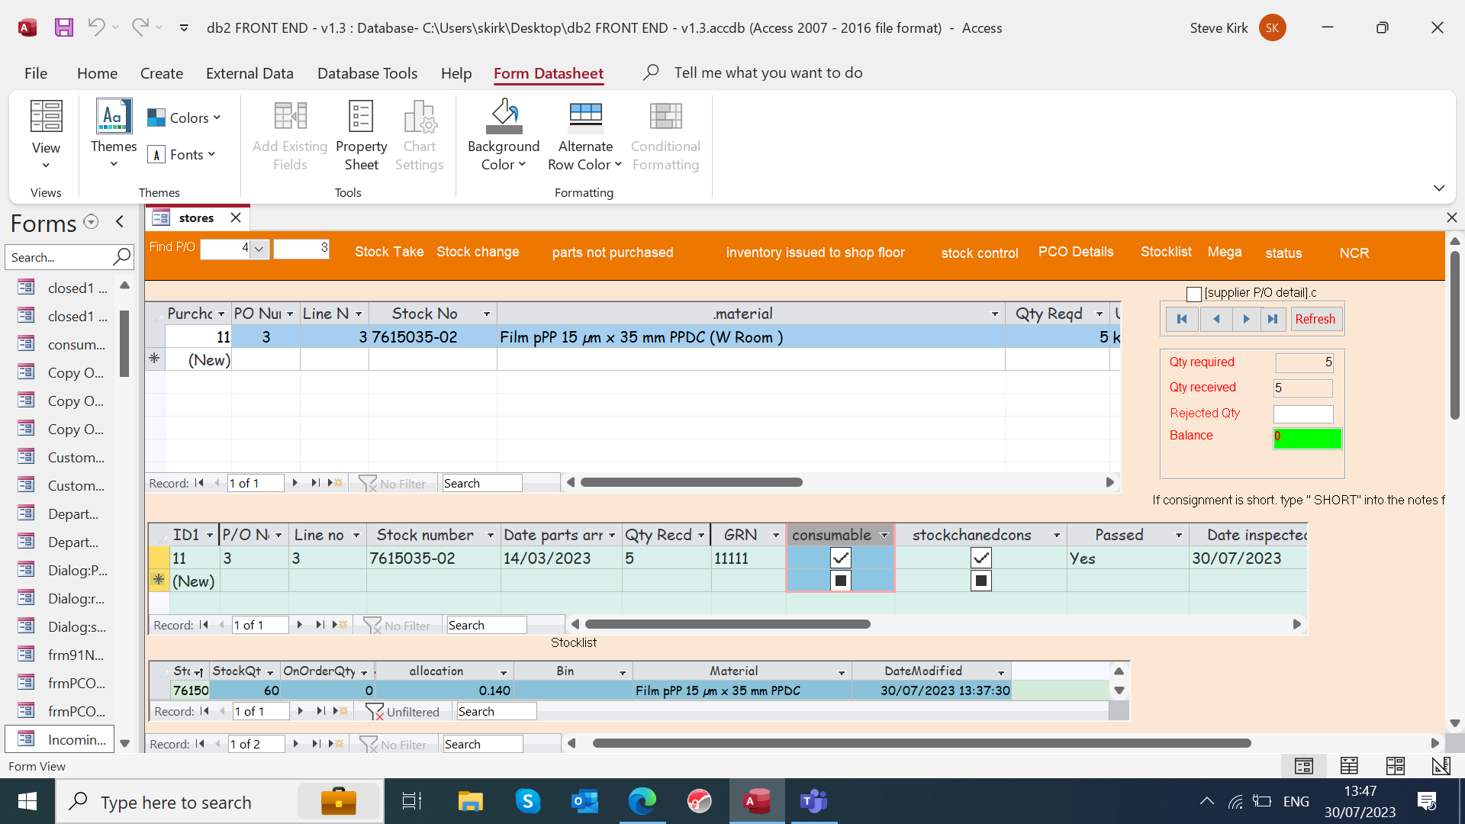The image size is (1465, 824).
Task: Click the Rejected Qty input field
Action: 1303,414
